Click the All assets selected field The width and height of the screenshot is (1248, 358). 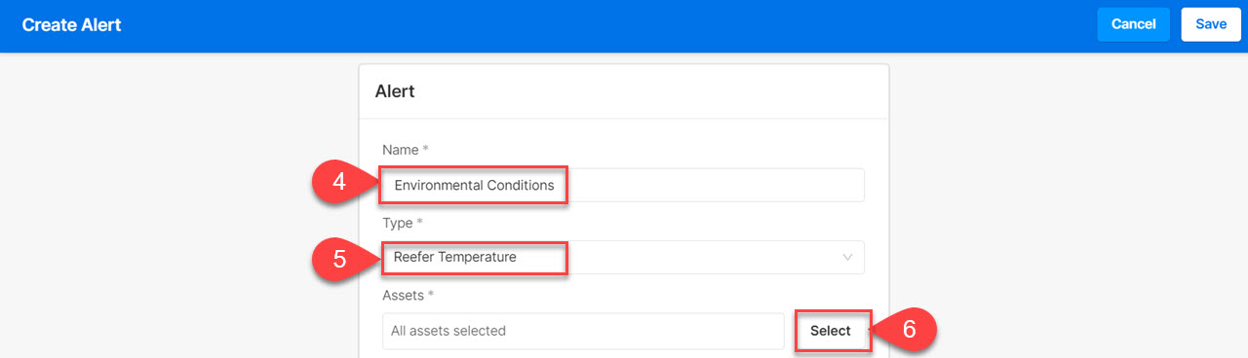point(583,331)
